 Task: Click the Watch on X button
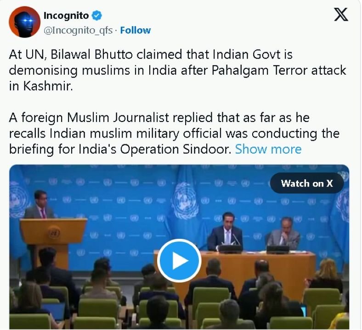click(x=307, y=183)
